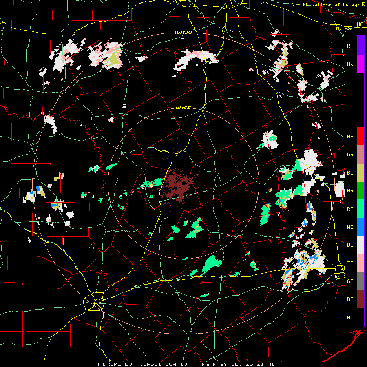Image resolution: width=367 pixels, height=367 pixels.
Task: Click the UK legend label
Action: tap(350, 64)
